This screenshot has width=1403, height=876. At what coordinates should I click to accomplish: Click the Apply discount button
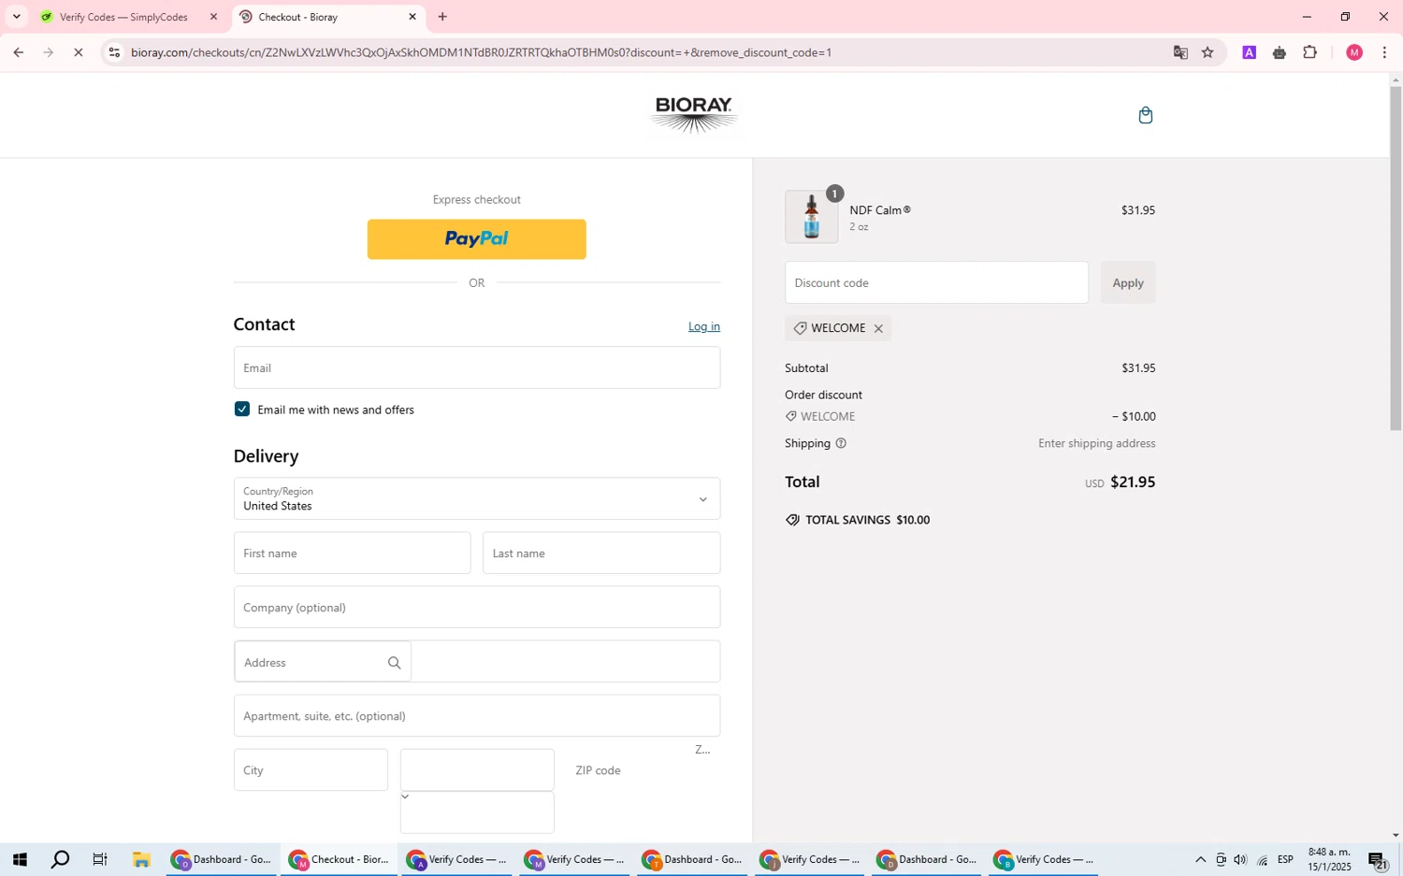pyautogui.click(x=1128, y=282)
